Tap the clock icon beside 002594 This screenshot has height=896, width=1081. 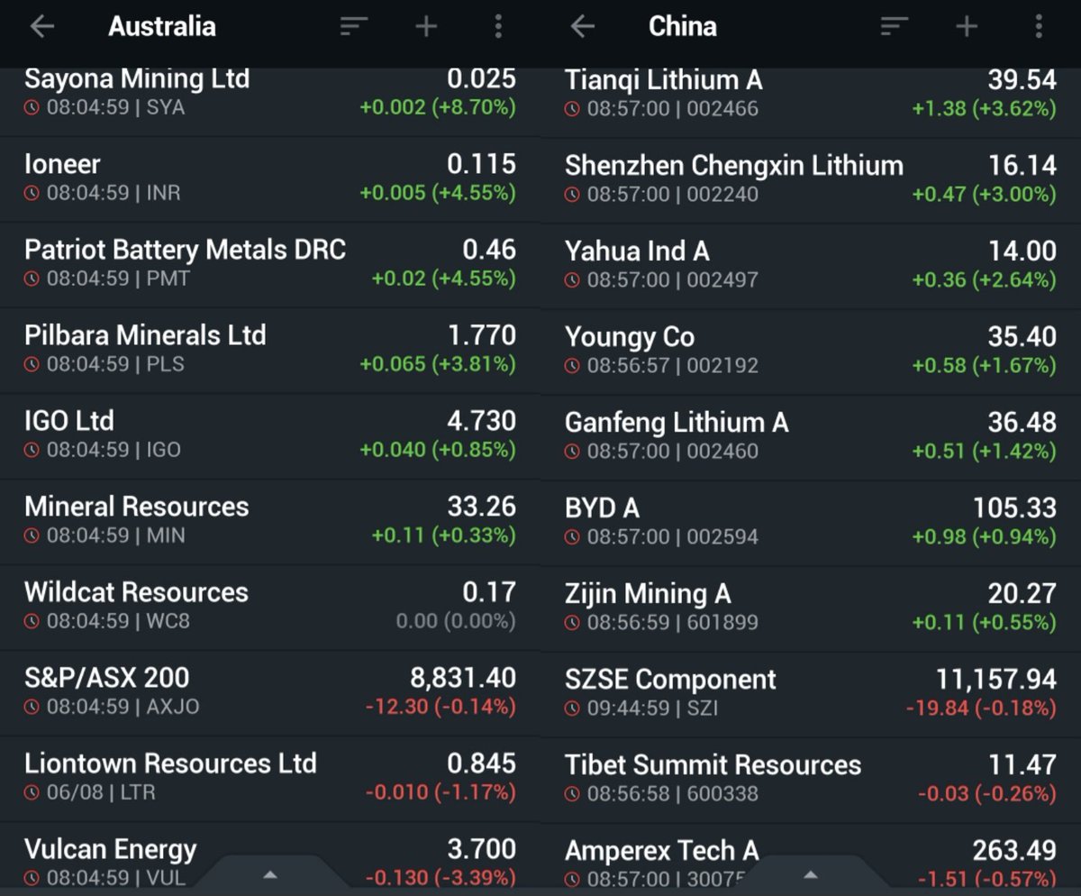coord(573,537)
